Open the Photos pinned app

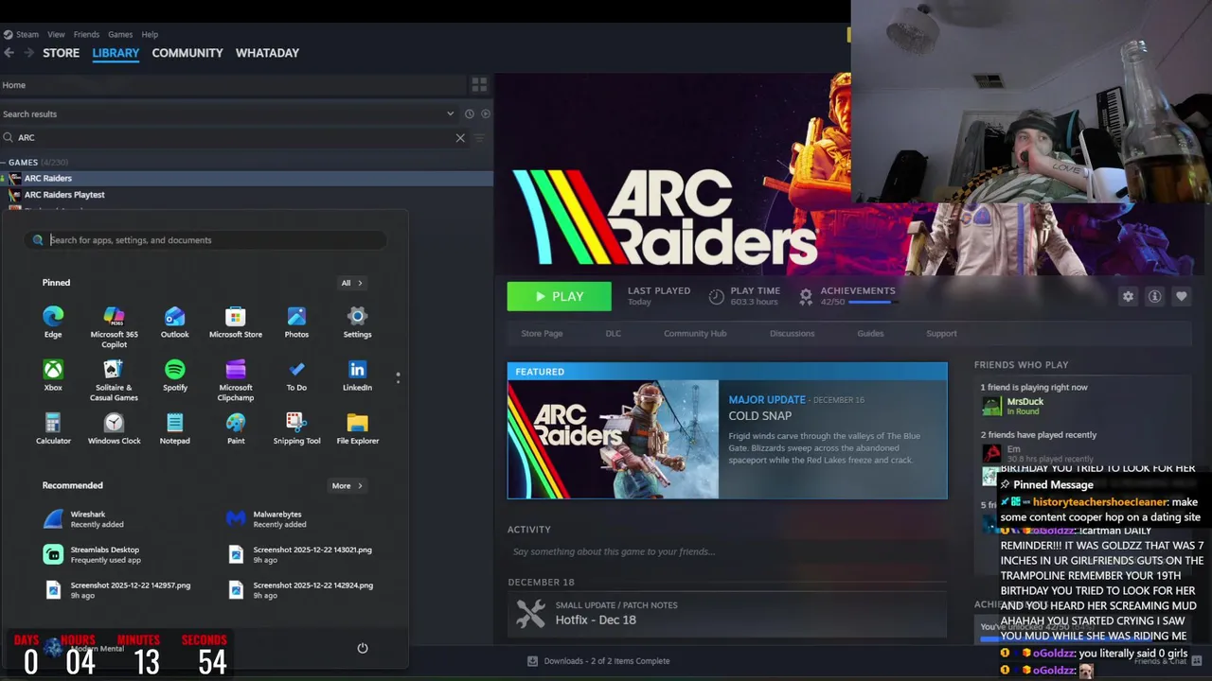296,322
